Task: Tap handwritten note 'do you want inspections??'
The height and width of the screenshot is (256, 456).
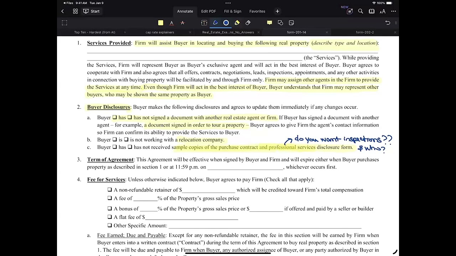Action: (343, 139)
